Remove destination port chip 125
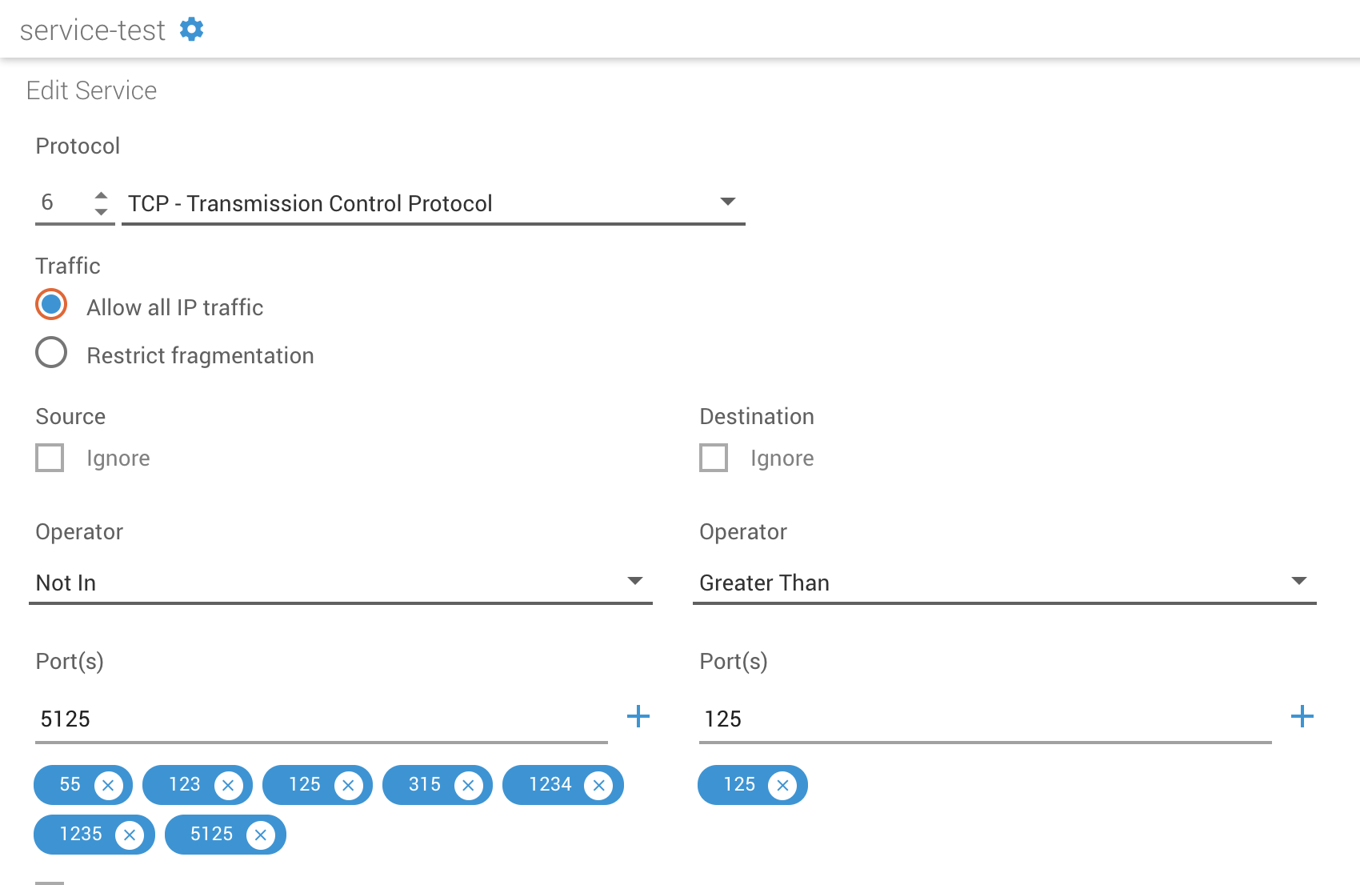The height and width of the screenshot is (885, 1360). tap(782, 786)
